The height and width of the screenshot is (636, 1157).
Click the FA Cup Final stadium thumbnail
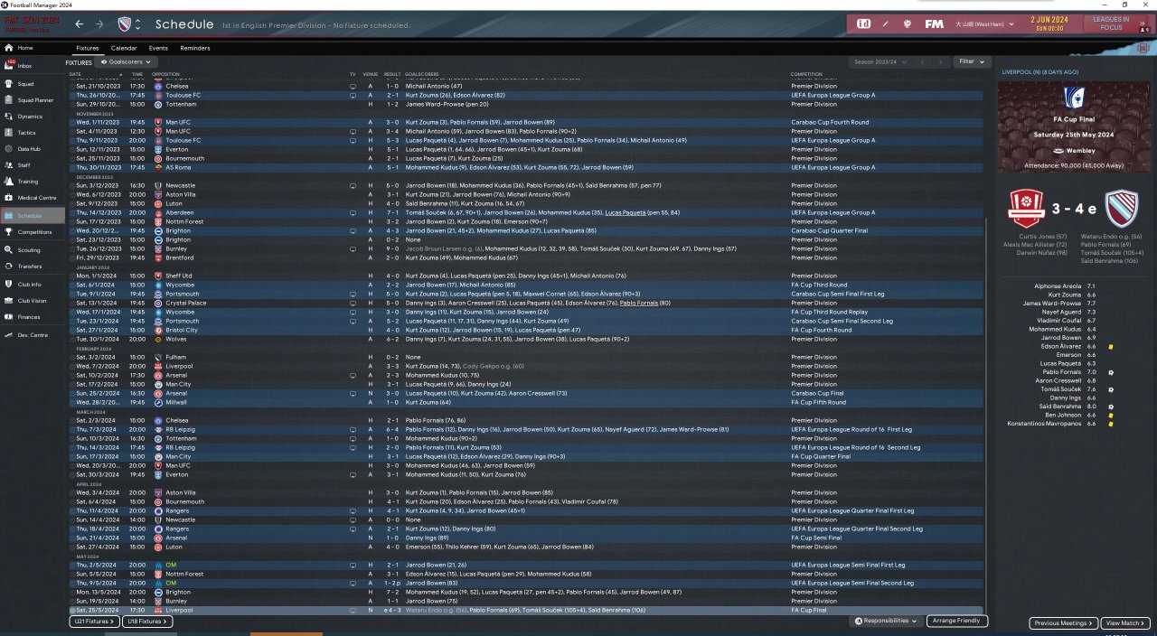[x=1076, y=126]
